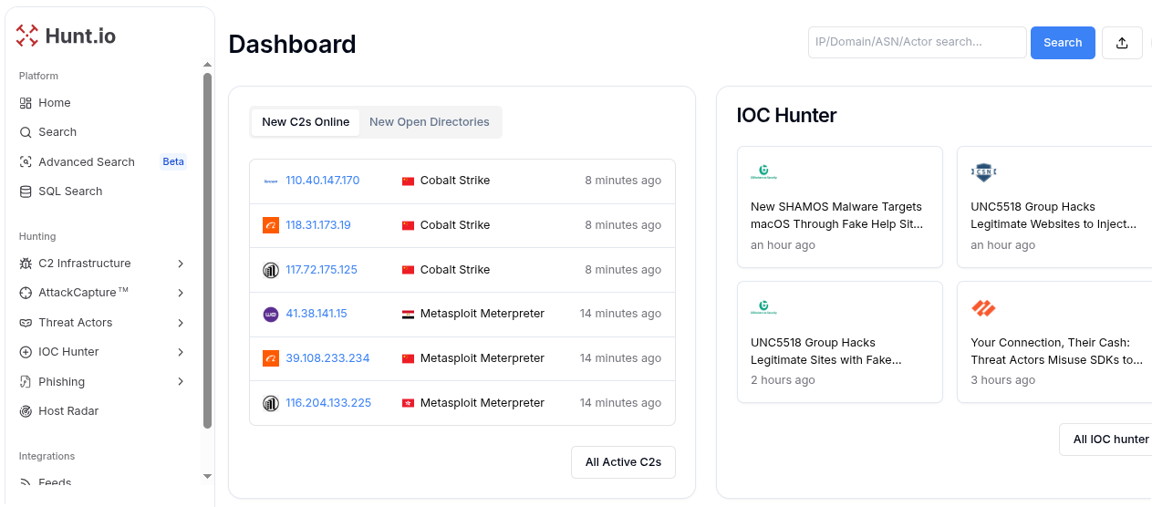1152x507 pixels.
Task: Select the New C2s Online tab
Action: [x=306, y=122]
